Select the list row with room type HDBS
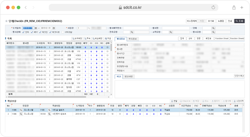Screen dimensions: 250x137 tap(58, 56)
